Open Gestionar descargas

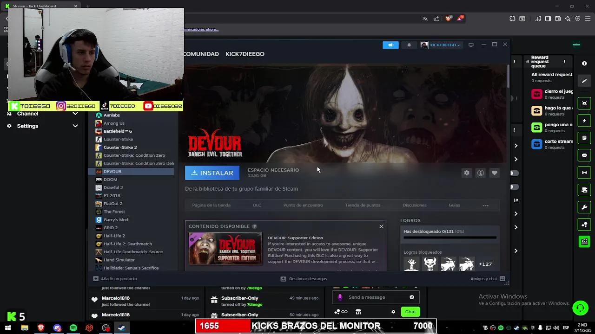pos(304,279)
